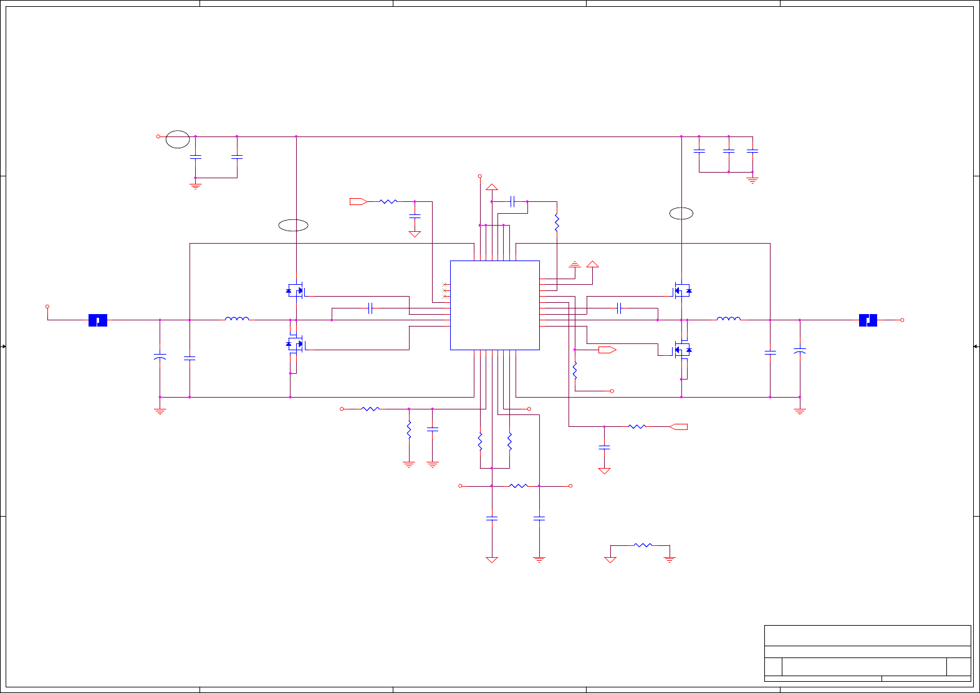
Task: Select the no-connect X marks on IC's left edge
Action: pyautogui.click(x=445, y=290)
